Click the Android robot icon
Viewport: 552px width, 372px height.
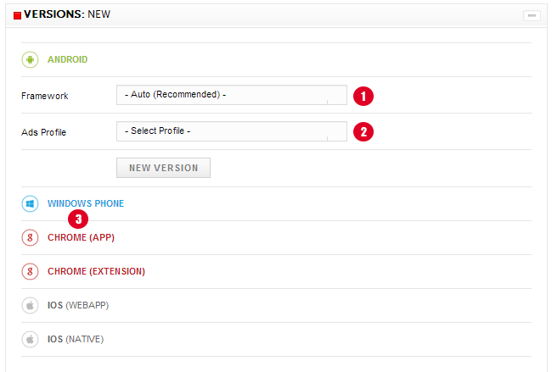(x=30, y=59)
